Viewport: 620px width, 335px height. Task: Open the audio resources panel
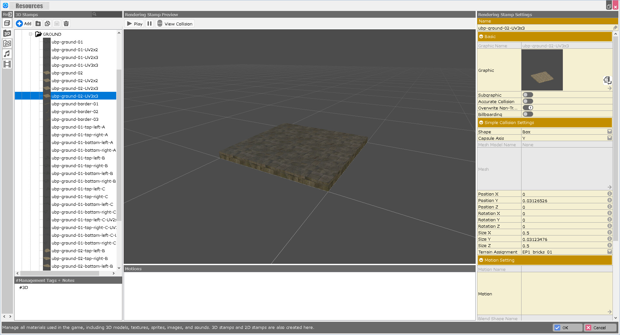[x=7, y=54]
